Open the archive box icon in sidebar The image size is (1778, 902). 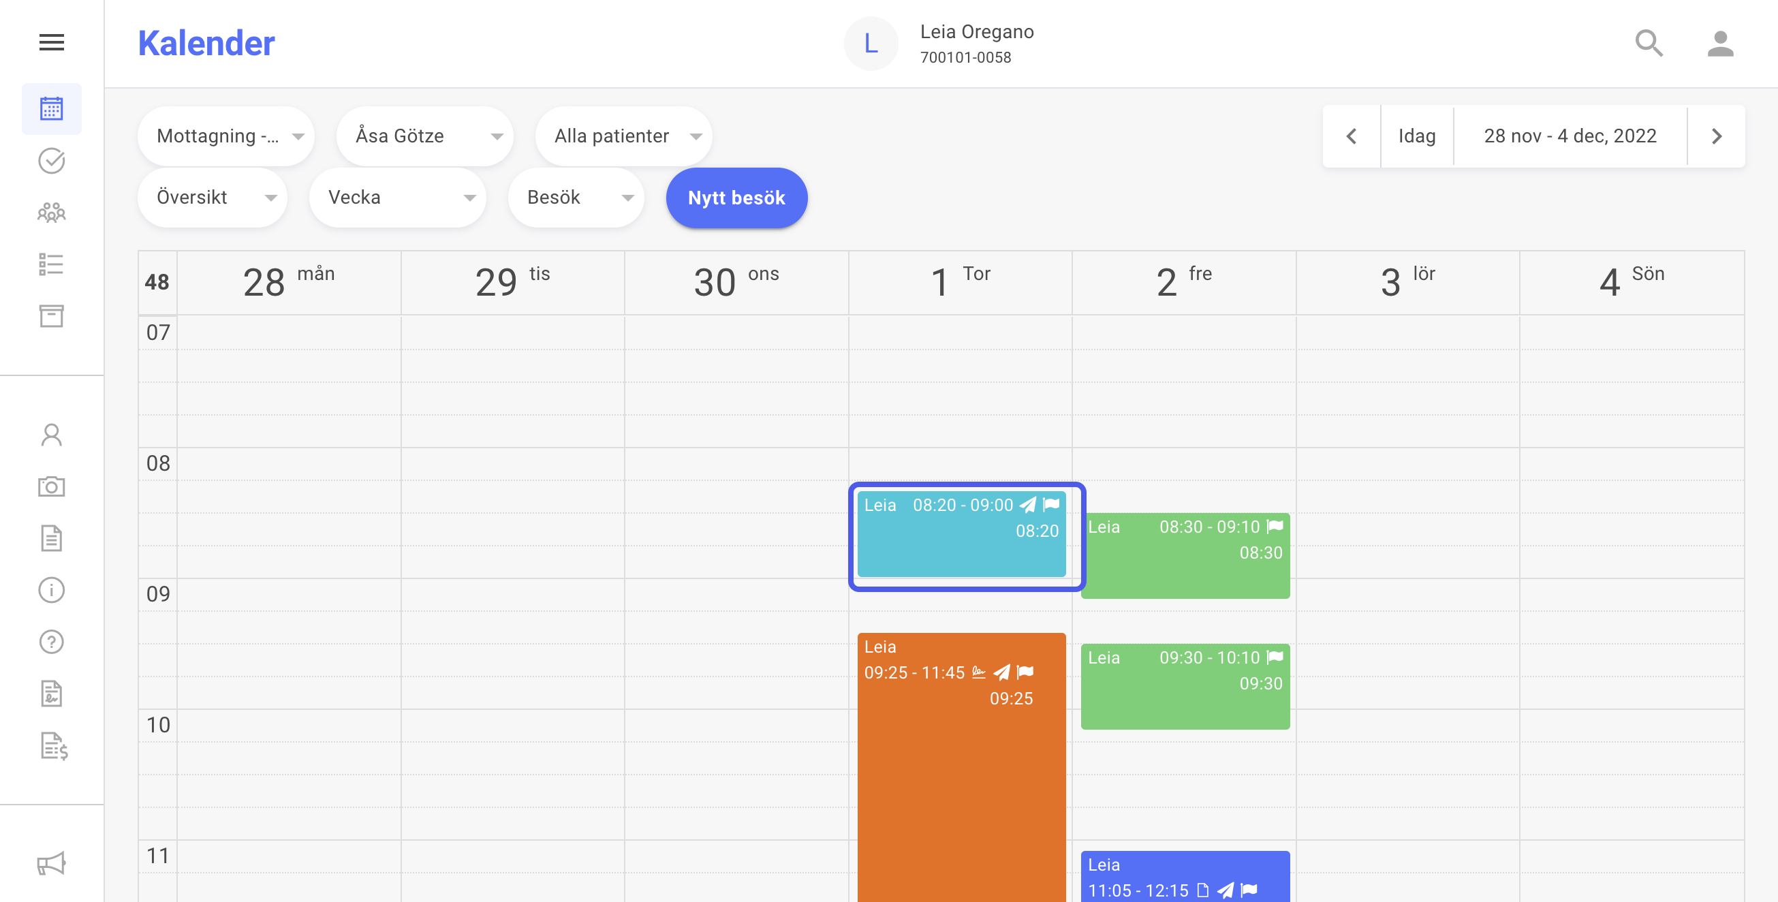[x=51, y=316]
